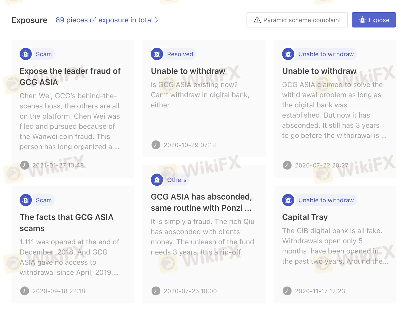Screen dimensions: 408x311
Task: Open The facts that GCG ASIA scams post
Action: point(67,223)
